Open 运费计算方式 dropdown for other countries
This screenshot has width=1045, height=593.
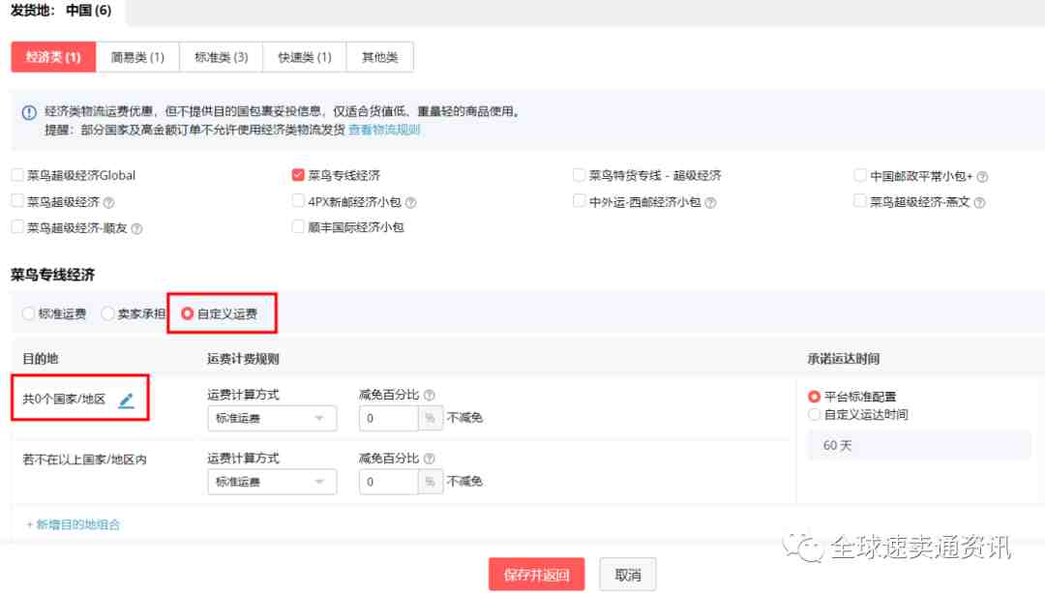272,482
